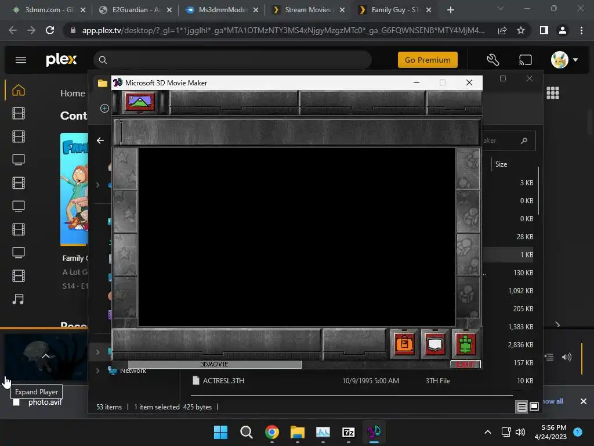Click the Plex logo
Screen dimensions: 594x446
[61, 60]
